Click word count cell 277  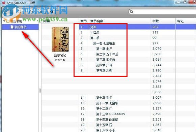tap(156, 43)
